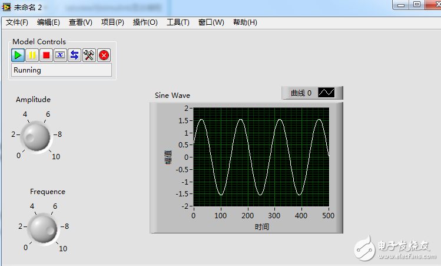Click the LabVIEW icon in title bar

coord(6,7)
